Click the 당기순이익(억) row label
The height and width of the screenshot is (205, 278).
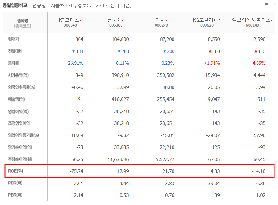(20, 147)
